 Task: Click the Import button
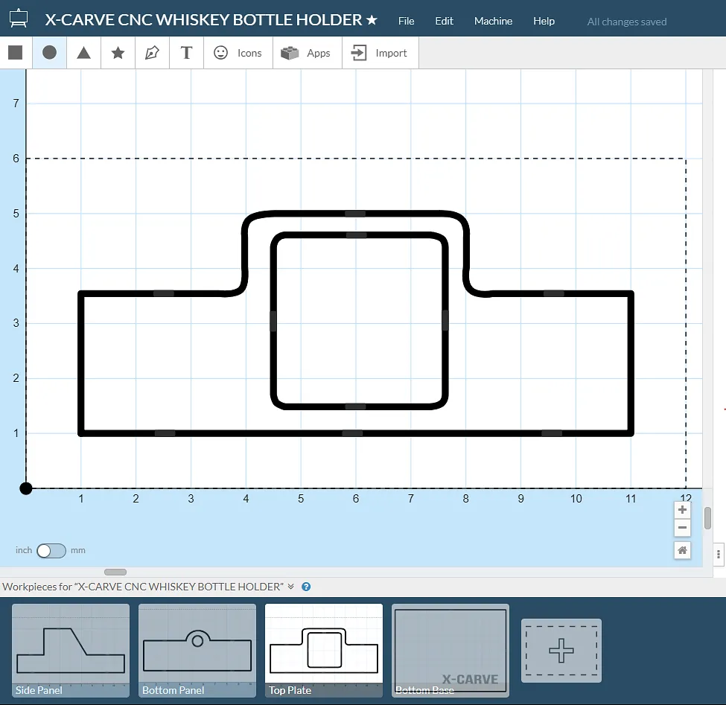click(x=380, y=53)
